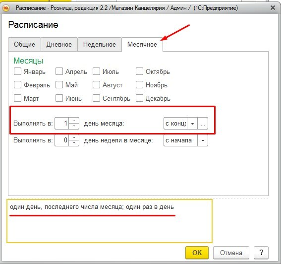
Task: Switch to the Общие tab
Action: point(25,44)
